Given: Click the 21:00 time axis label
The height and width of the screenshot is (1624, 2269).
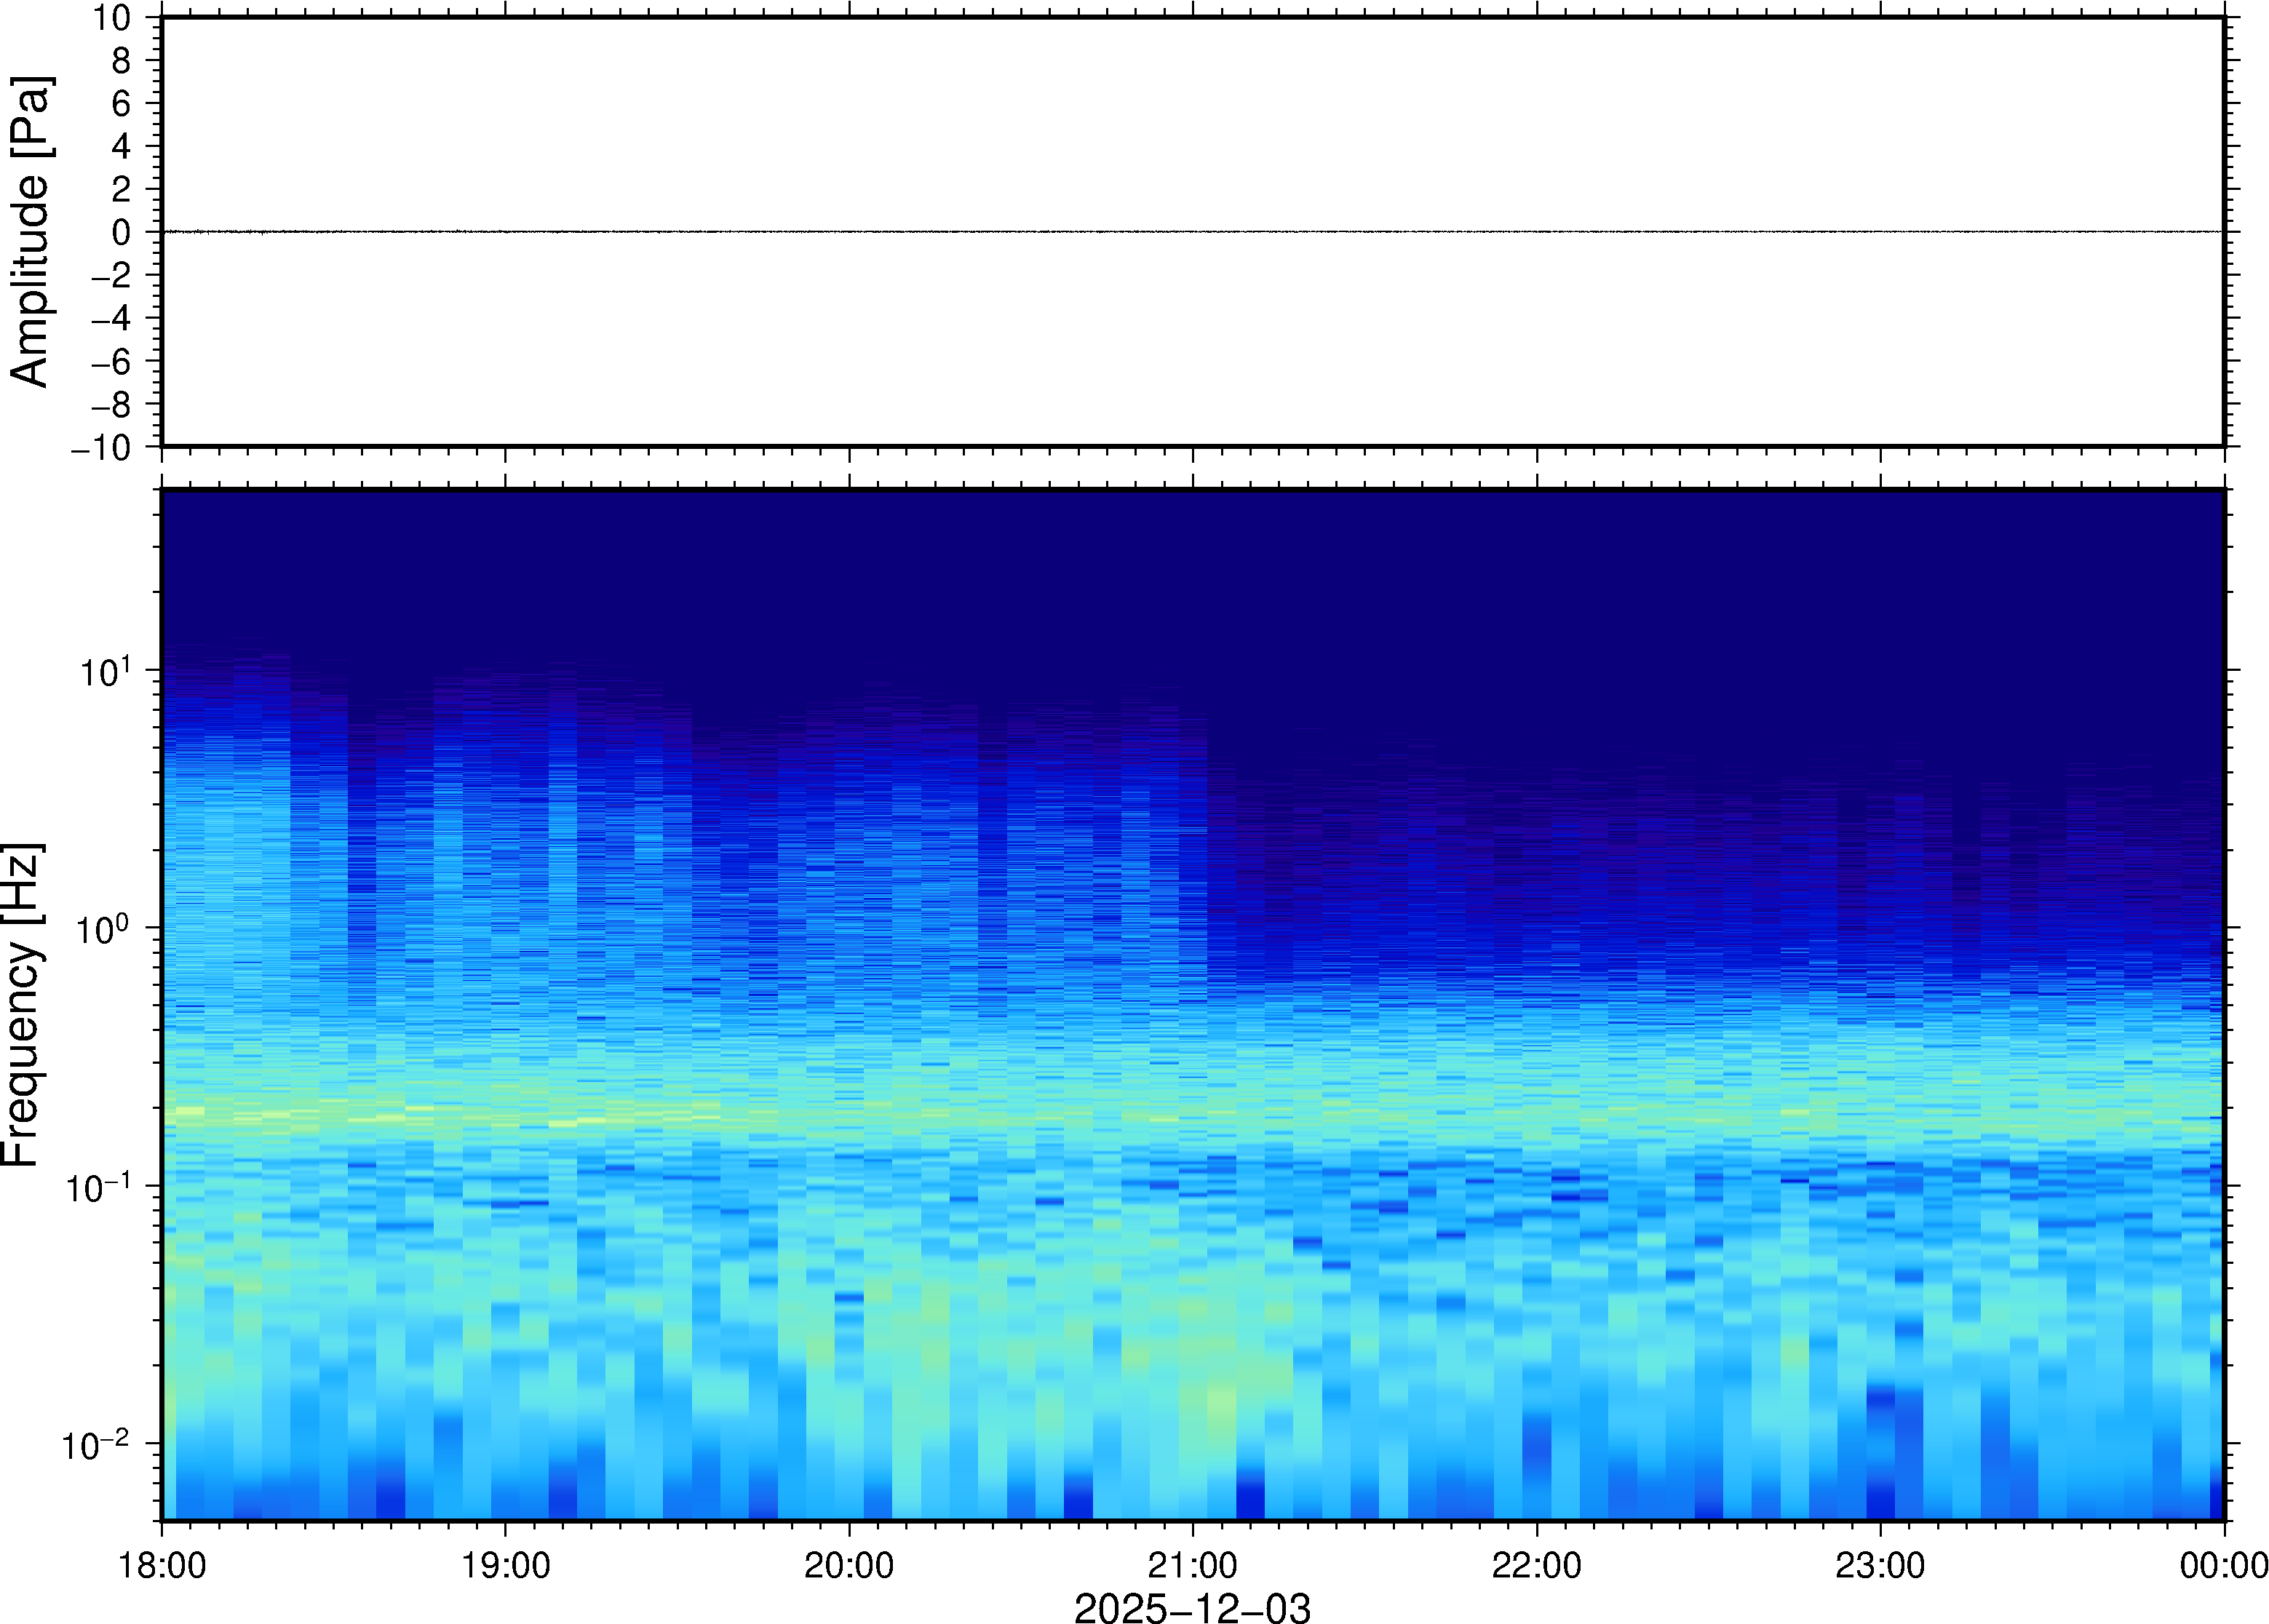Looking at the screenshot, I should [1192, 1565].
